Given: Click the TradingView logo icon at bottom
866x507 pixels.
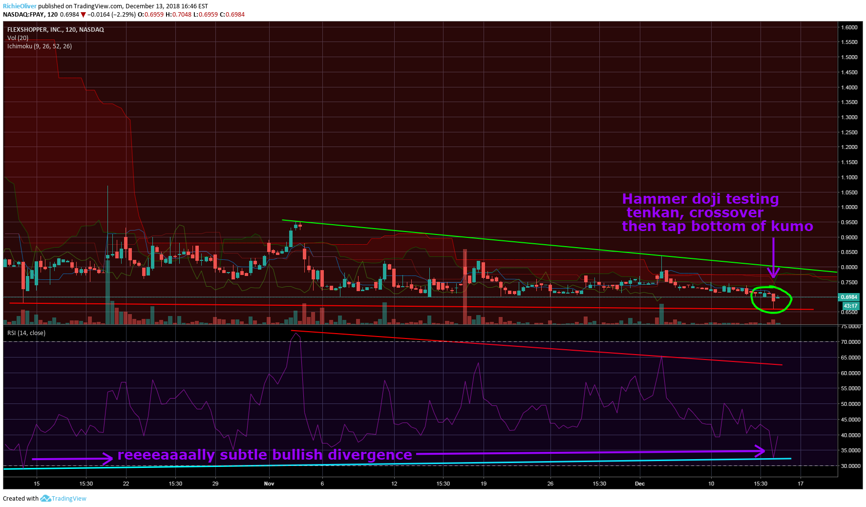Looking at the screenshot, I should point(45,498).
